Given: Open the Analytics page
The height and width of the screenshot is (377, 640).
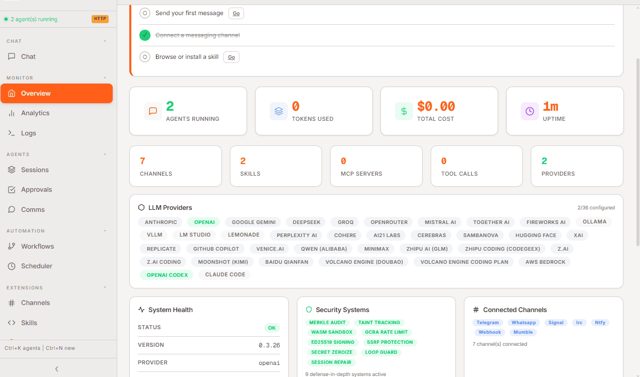Looking at the screenshot, I should (x=56, y=113).
